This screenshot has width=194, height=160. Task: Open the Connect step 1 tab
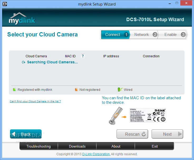tap(115, 35)
